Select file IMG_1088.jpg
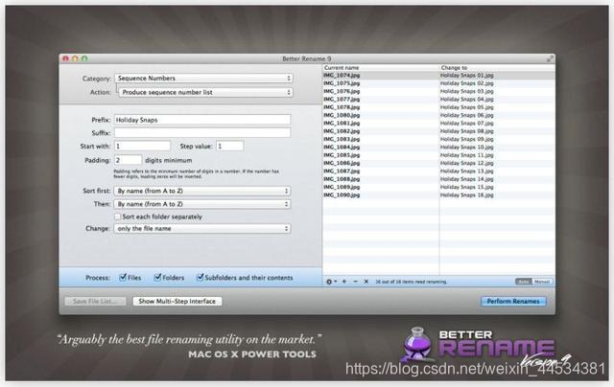Screen dimensions: 614x387 (x=342, y=179)
